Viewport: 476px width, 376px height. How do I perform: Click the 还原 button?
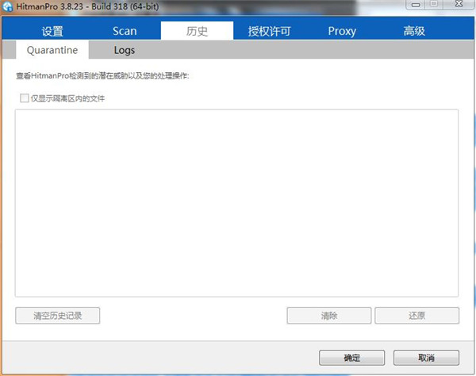[x=416, y=316]
